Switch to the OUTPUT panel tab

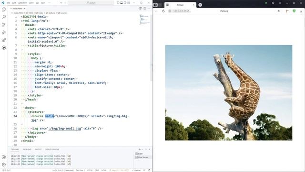tap(38, 150)
